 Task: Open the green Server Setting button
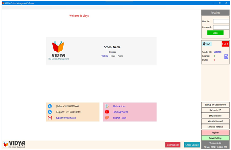215,138
